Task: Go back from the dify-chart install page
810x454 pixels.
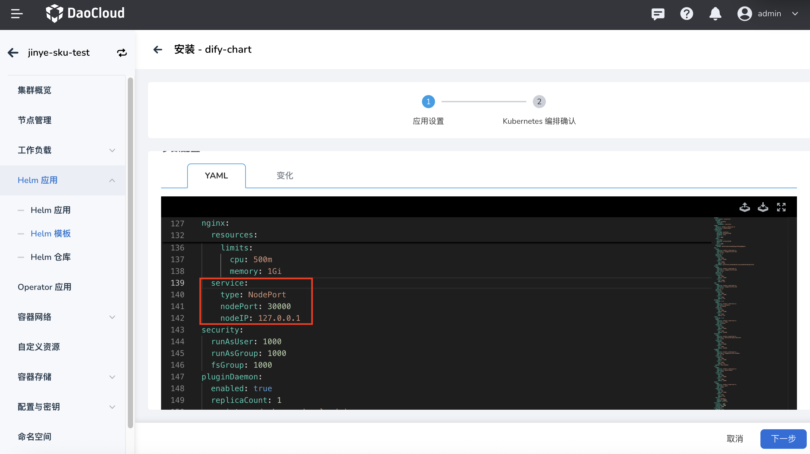Action: 158,50
